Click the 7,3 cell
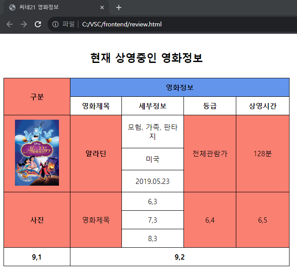Image resolution: width=297 pixels, height=275 pixels. tap(153, 220)
